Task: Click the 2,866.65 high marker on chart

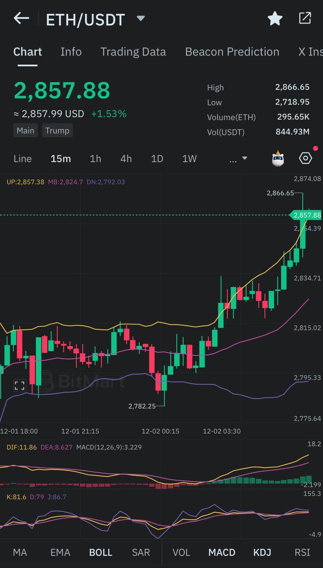Action: coord(280,193)
